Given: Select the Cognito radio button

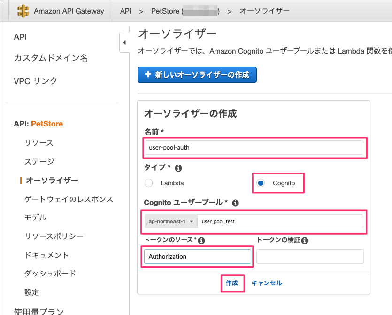Looking at the screenshot, I should point(261,183).
